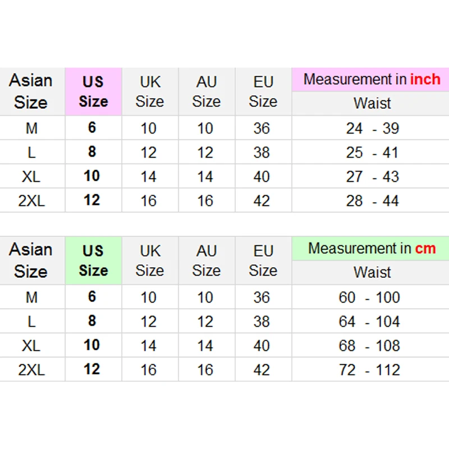Select the 28 - 44 waist measurement

pyautogui.click(x=372, y=201)
